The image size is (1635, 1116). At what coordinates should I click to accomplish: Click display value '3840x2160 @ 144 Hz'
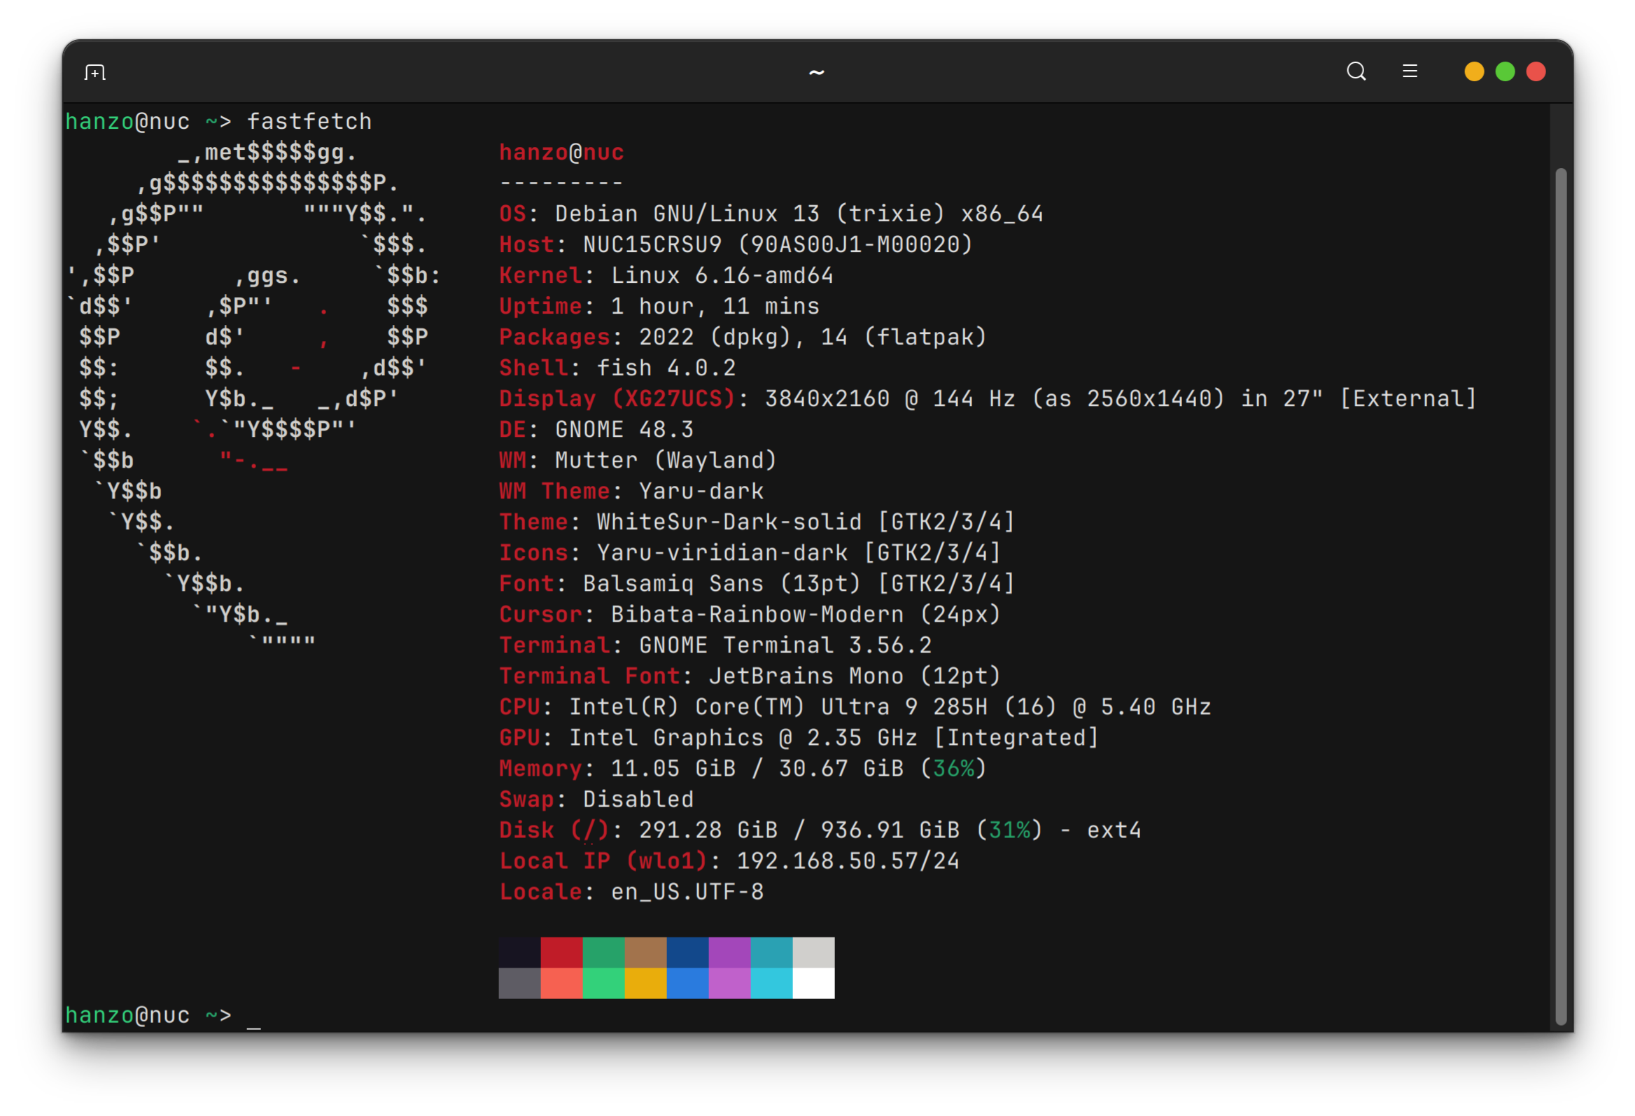point(890,399)
